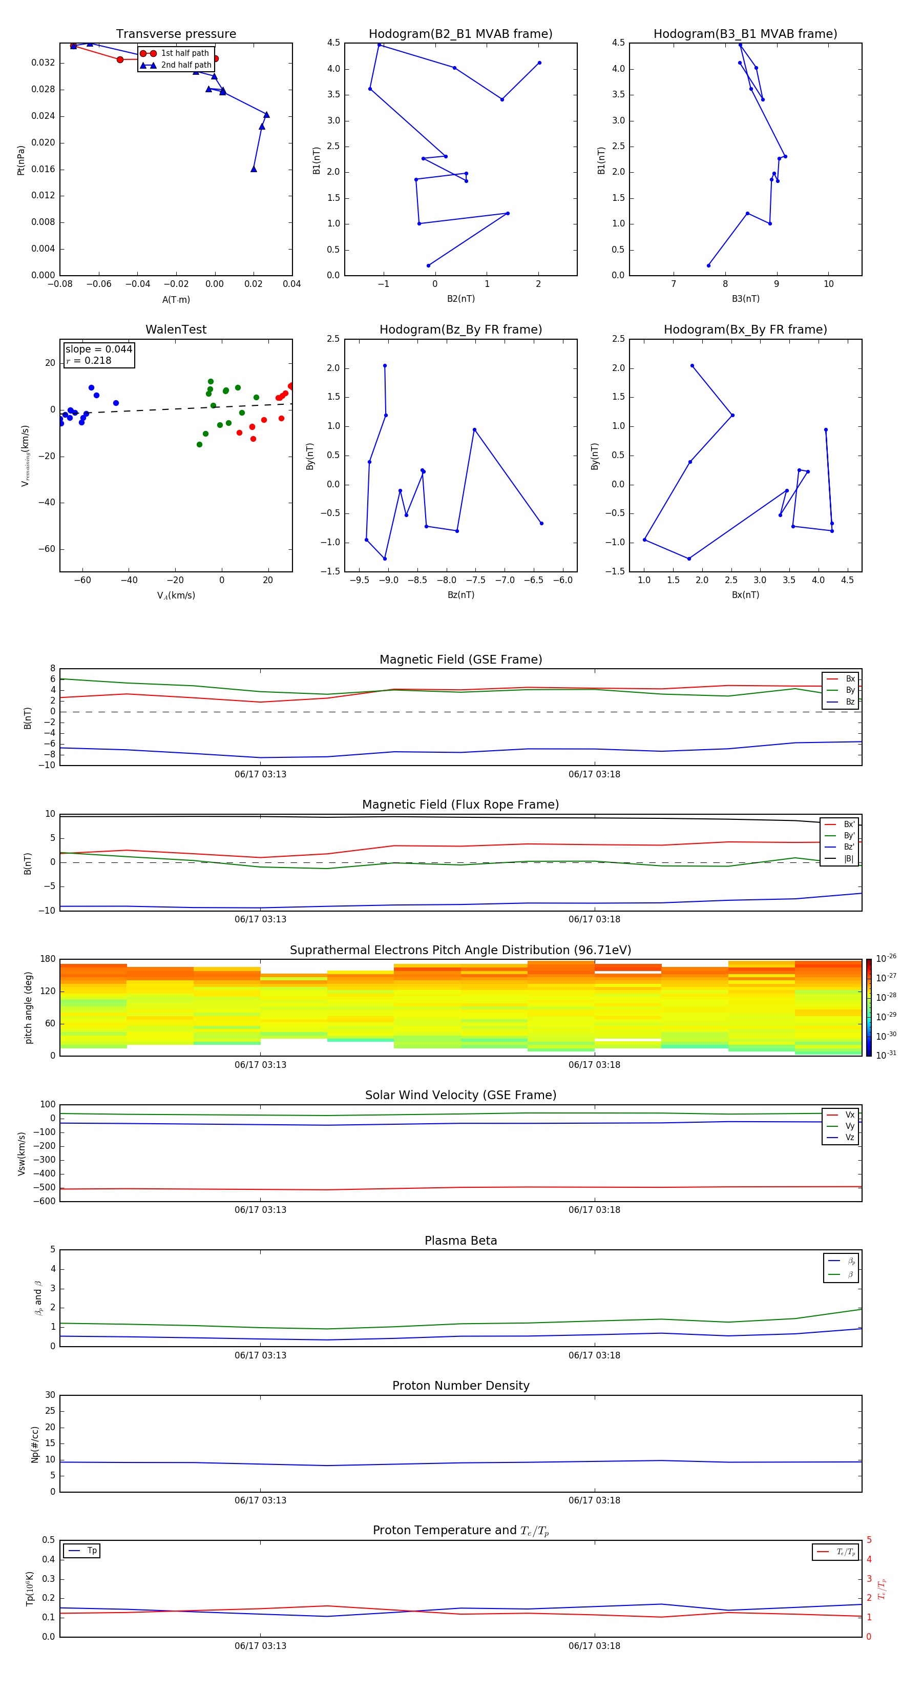Click "06/17 03:13" tick under Proton Temperature panel
Screen dimensions: 922x1691
pos(261,1646)
